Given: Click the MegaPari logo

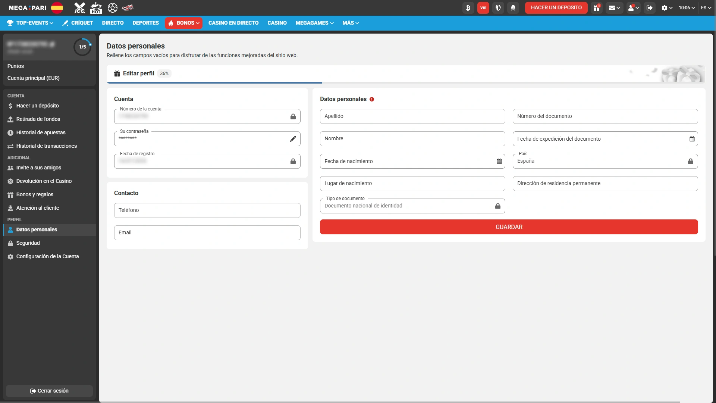Looking at the screenshot, I should [x=28, y=7].
